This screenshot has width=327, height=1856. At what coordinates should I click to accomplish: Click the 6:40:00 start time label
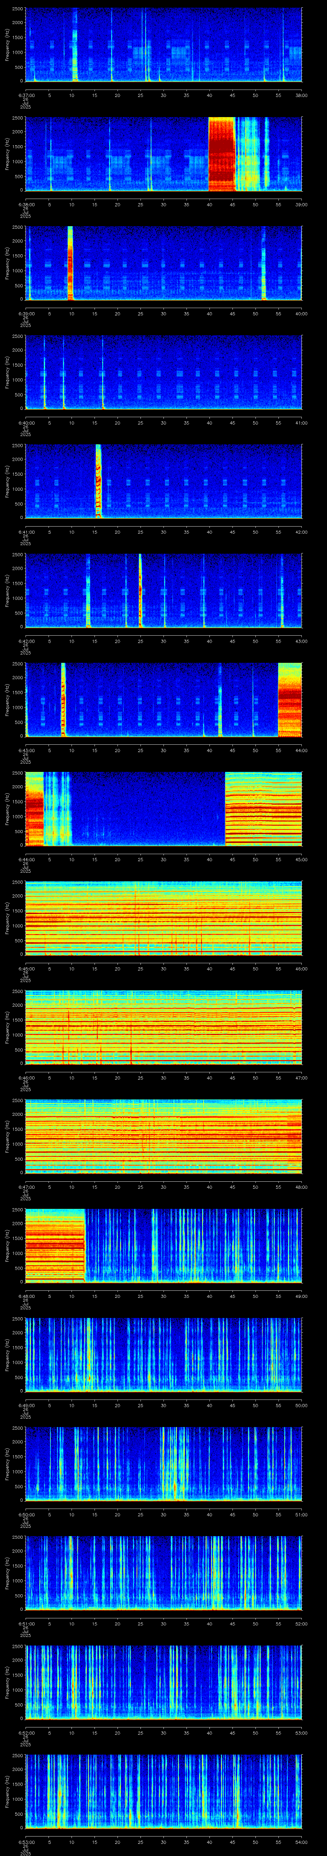point(26,423)
